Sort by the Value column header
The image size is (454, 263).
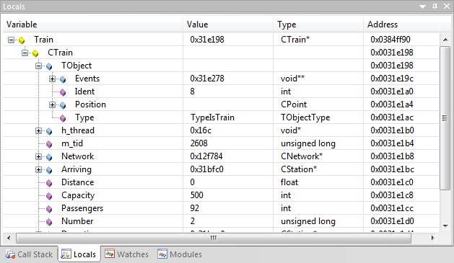(228, 24)
